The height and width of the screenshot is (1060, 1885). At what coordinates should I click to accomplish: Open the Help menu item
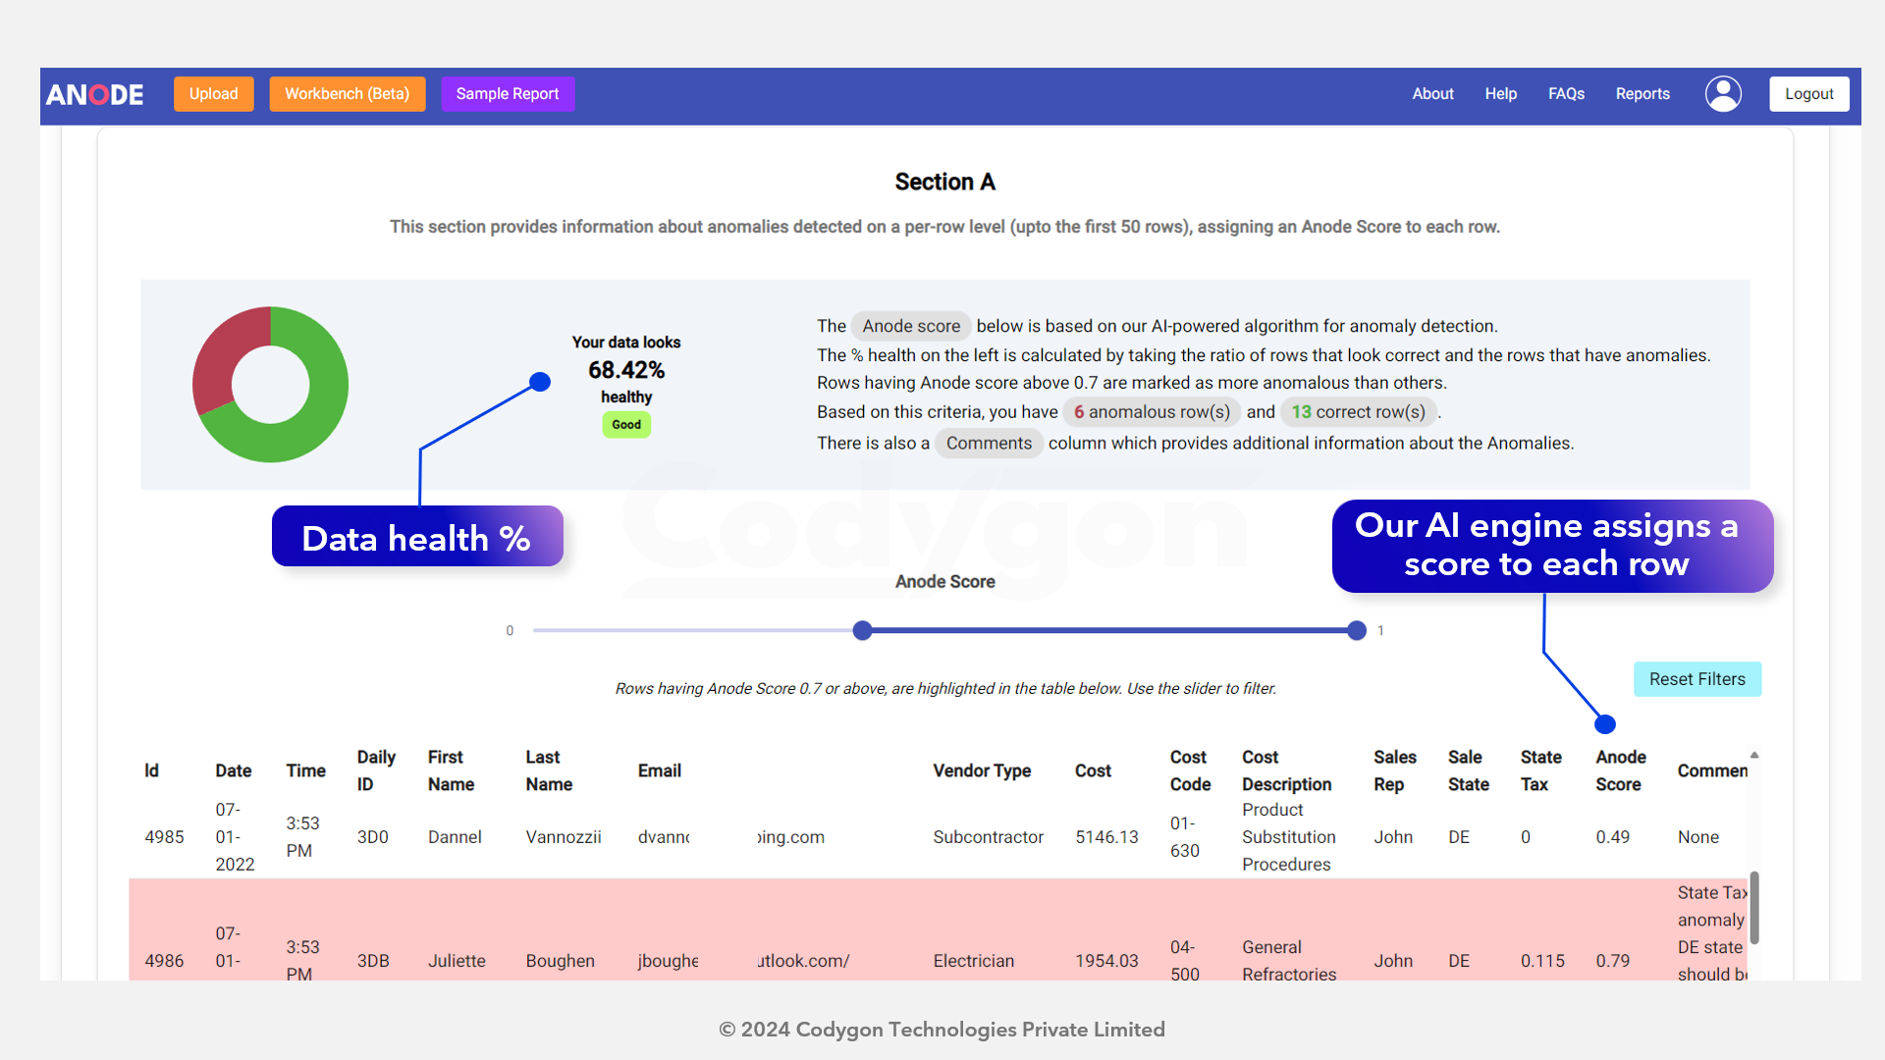[1500, 94]
